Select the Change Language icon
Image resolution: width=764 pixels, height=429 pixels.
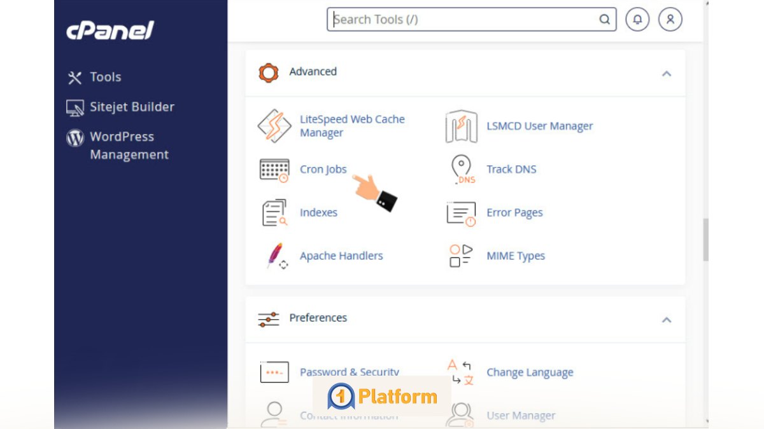[x=460, y=372]
